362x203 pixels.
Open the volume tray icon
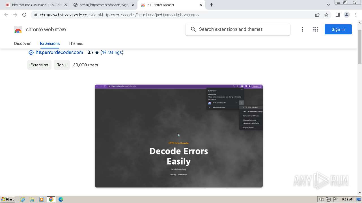tap(322, 199)
